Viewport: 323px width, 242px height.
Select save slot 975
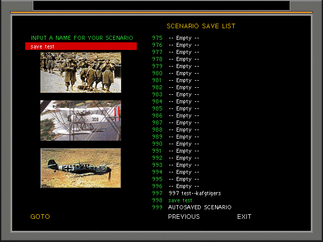[x=184, y=38]
